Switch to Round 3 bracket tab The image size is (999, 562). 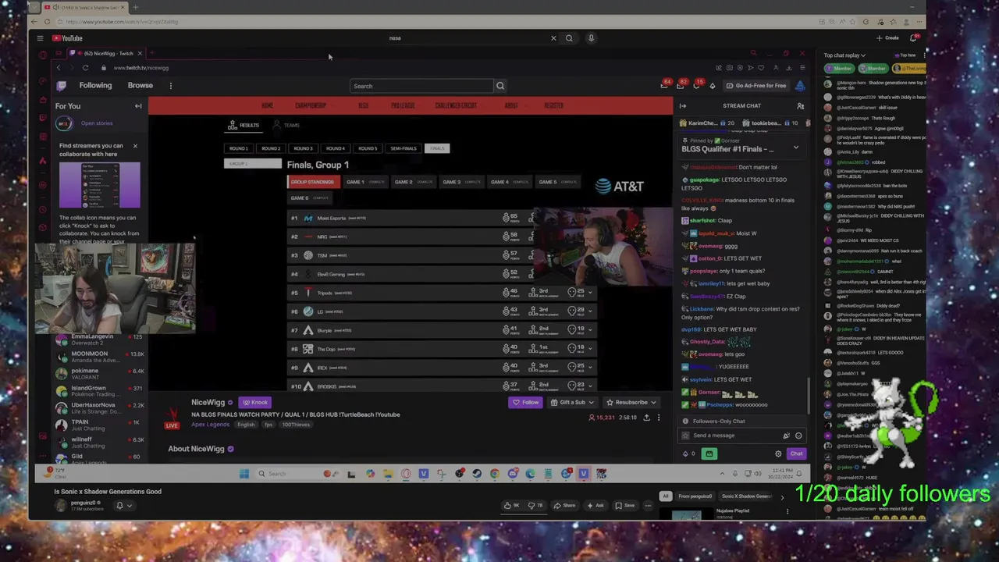coord(303,148)
